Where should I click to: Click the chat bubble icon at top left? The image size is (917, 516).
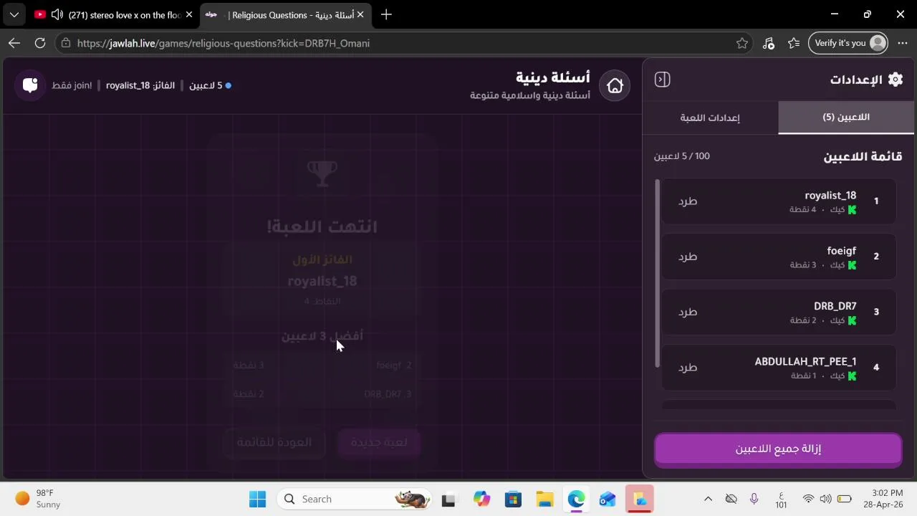[30, 85]
